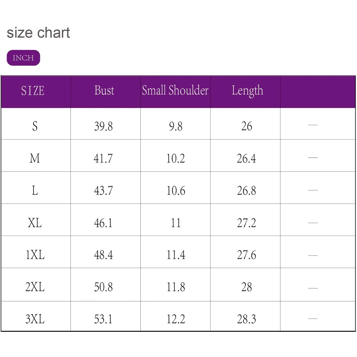This screenshot has width=357, height=357.
Task: Select the 3XL size row label
Action: (x=35, y=319)
